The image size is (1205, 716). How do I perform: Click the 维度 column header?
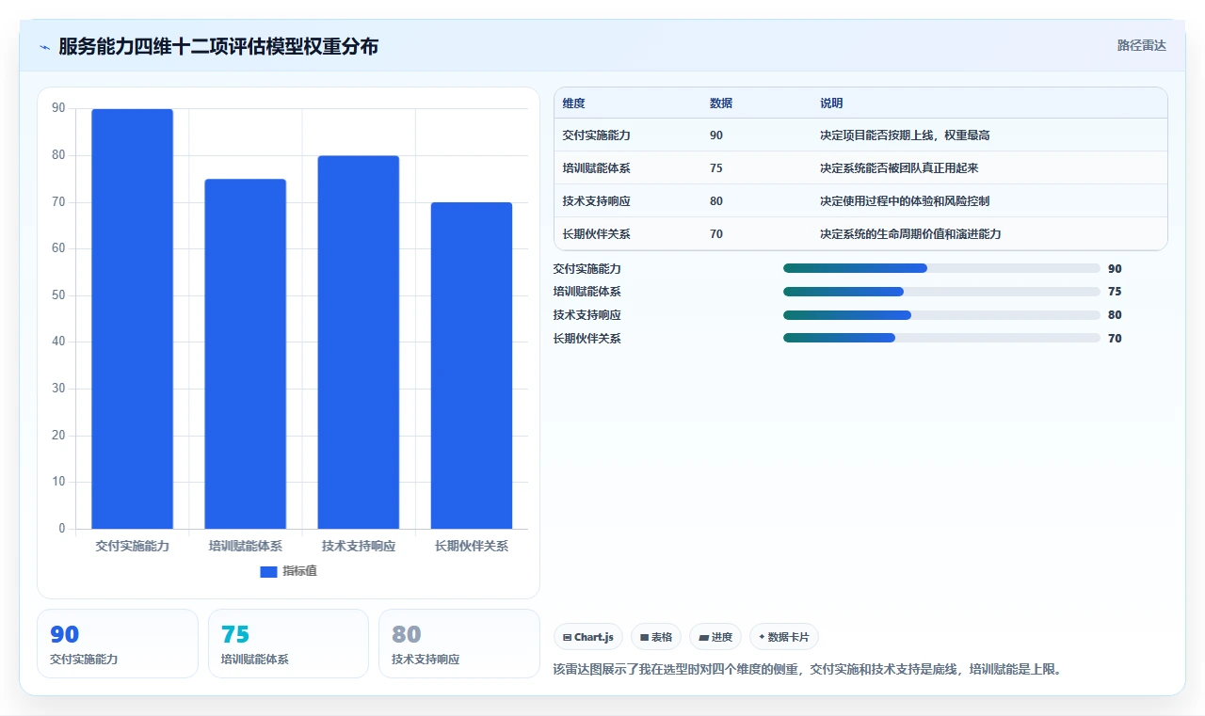click(x=573, y=103)
